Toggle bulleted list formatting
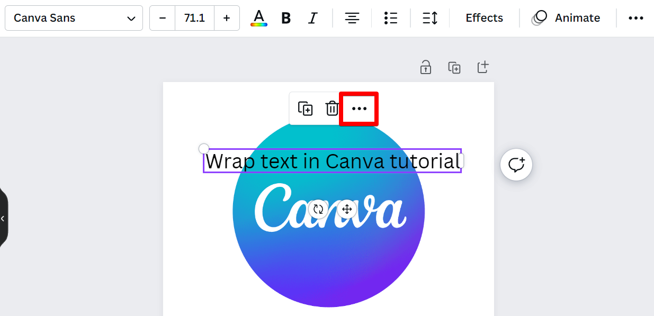 point(391,18)
